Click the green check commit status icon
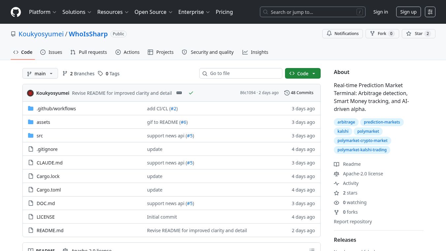Viewport: 446px width, 251px height. click(191, 93)
